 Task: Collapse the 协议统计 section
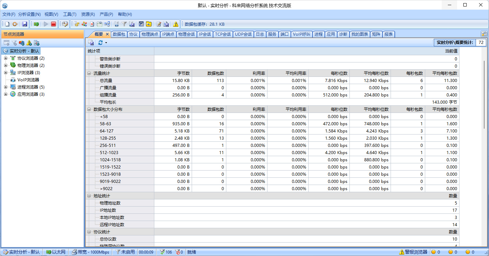89,232
